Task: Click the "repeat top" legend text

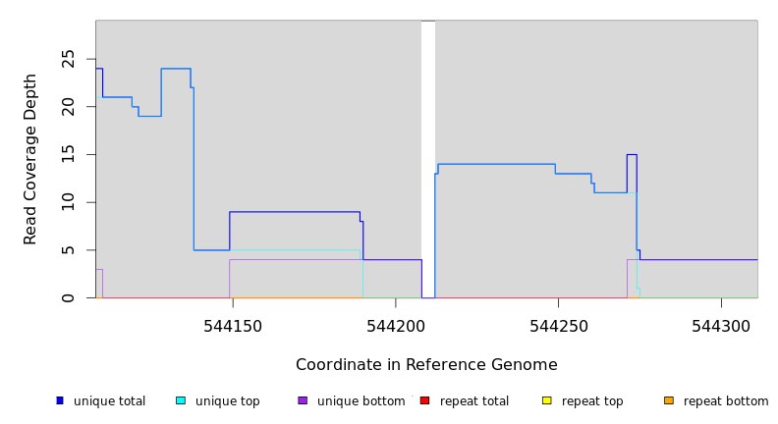Action: (594, 401)
